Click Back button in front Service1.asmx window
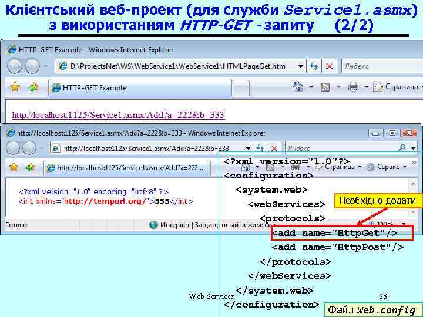This screenshot has width=423, height=317. click(13, 148)
